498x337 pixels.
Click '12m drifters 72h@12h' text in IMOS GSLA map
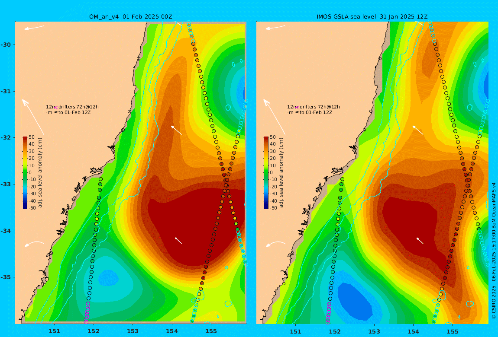(314, 107)
